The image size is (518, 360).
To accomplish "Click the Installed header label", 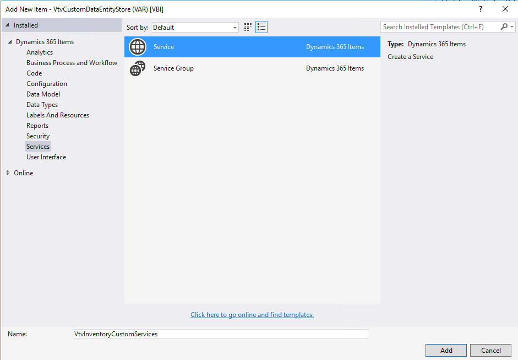I will 26,25.
